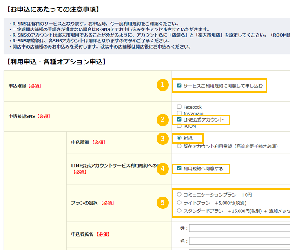Click the yellow number 5 step badge
Screen dimensions: 290x250
[x=162, y=202]
